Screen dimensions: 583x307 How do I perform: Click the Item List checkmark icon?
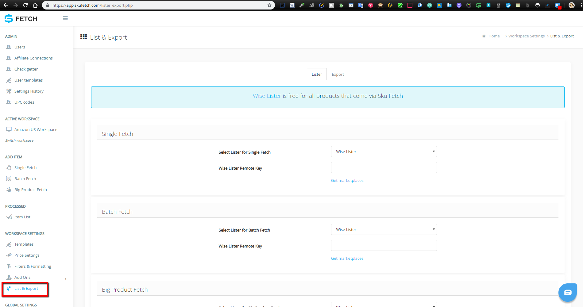pos(9,217)
